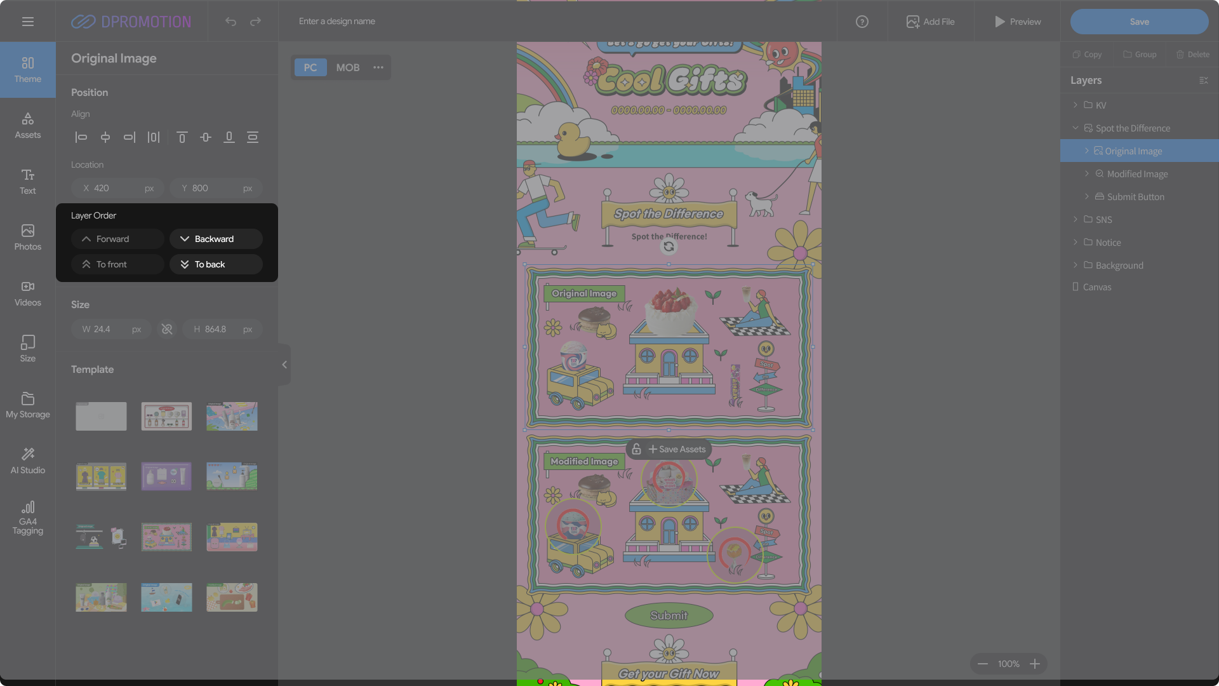The width and height of the screenshot is (1219, 686).
Task: Click the redo arrow icon
Action: coord(255,22)
